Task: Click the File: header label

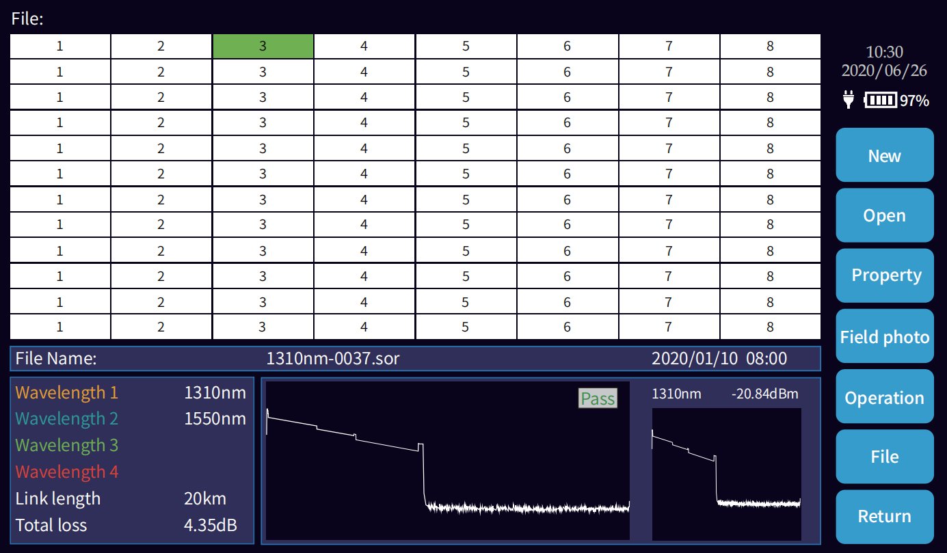Action: pos(27,19)
